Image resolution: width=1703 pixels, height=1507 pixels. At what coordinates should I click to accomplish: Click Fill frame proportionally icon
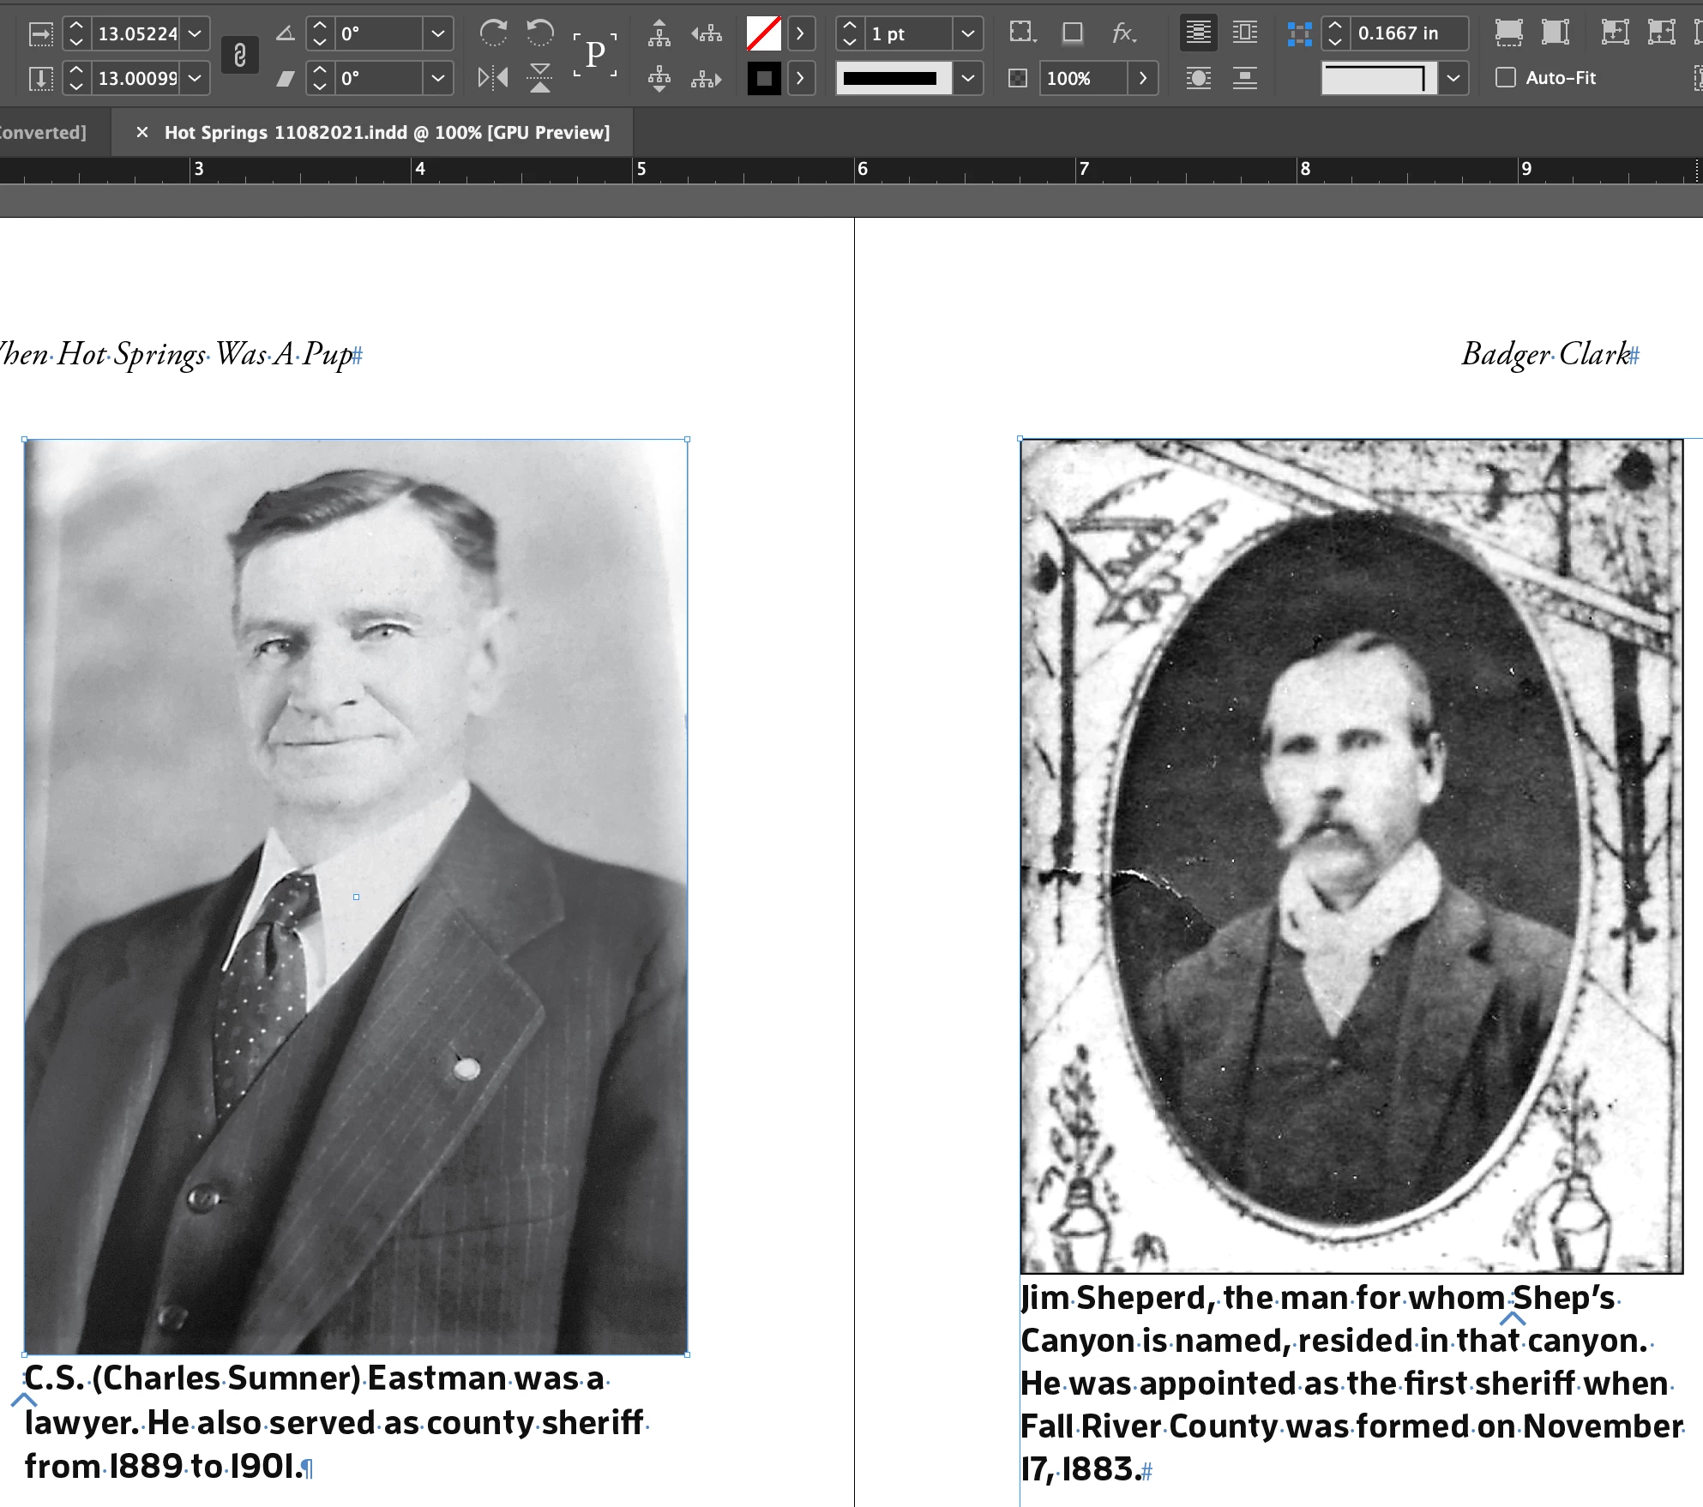1508,33
